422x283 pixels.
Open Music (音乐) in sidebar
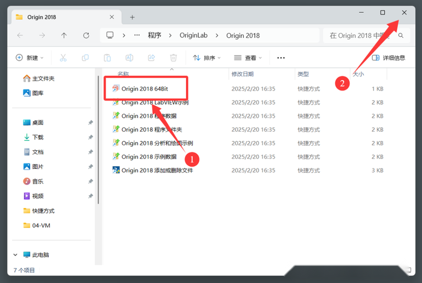[x=33, y=181]
